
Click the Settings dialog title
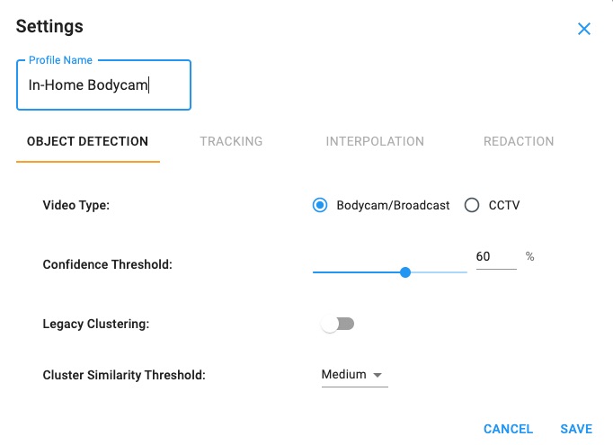point(49,27)
